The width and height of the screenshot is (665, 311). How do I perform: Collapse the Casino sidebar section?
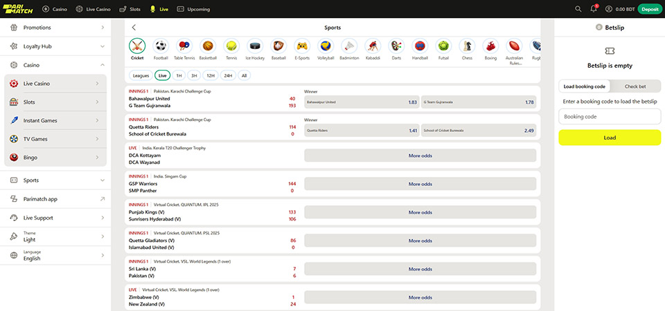[55, 65]
